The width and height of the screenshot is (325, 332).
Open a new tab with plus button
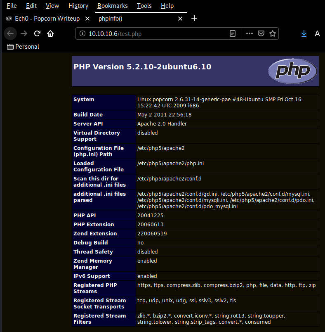click(x=195, y=19)
